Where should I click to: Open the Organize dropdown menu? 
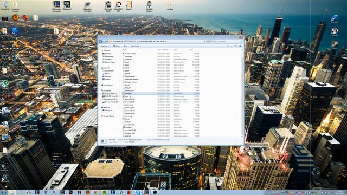tap(105, 46)
